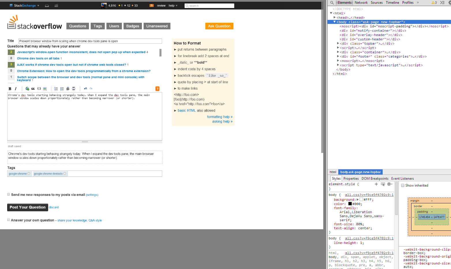Show the DevTools console drawer icon

pos(442,3)
